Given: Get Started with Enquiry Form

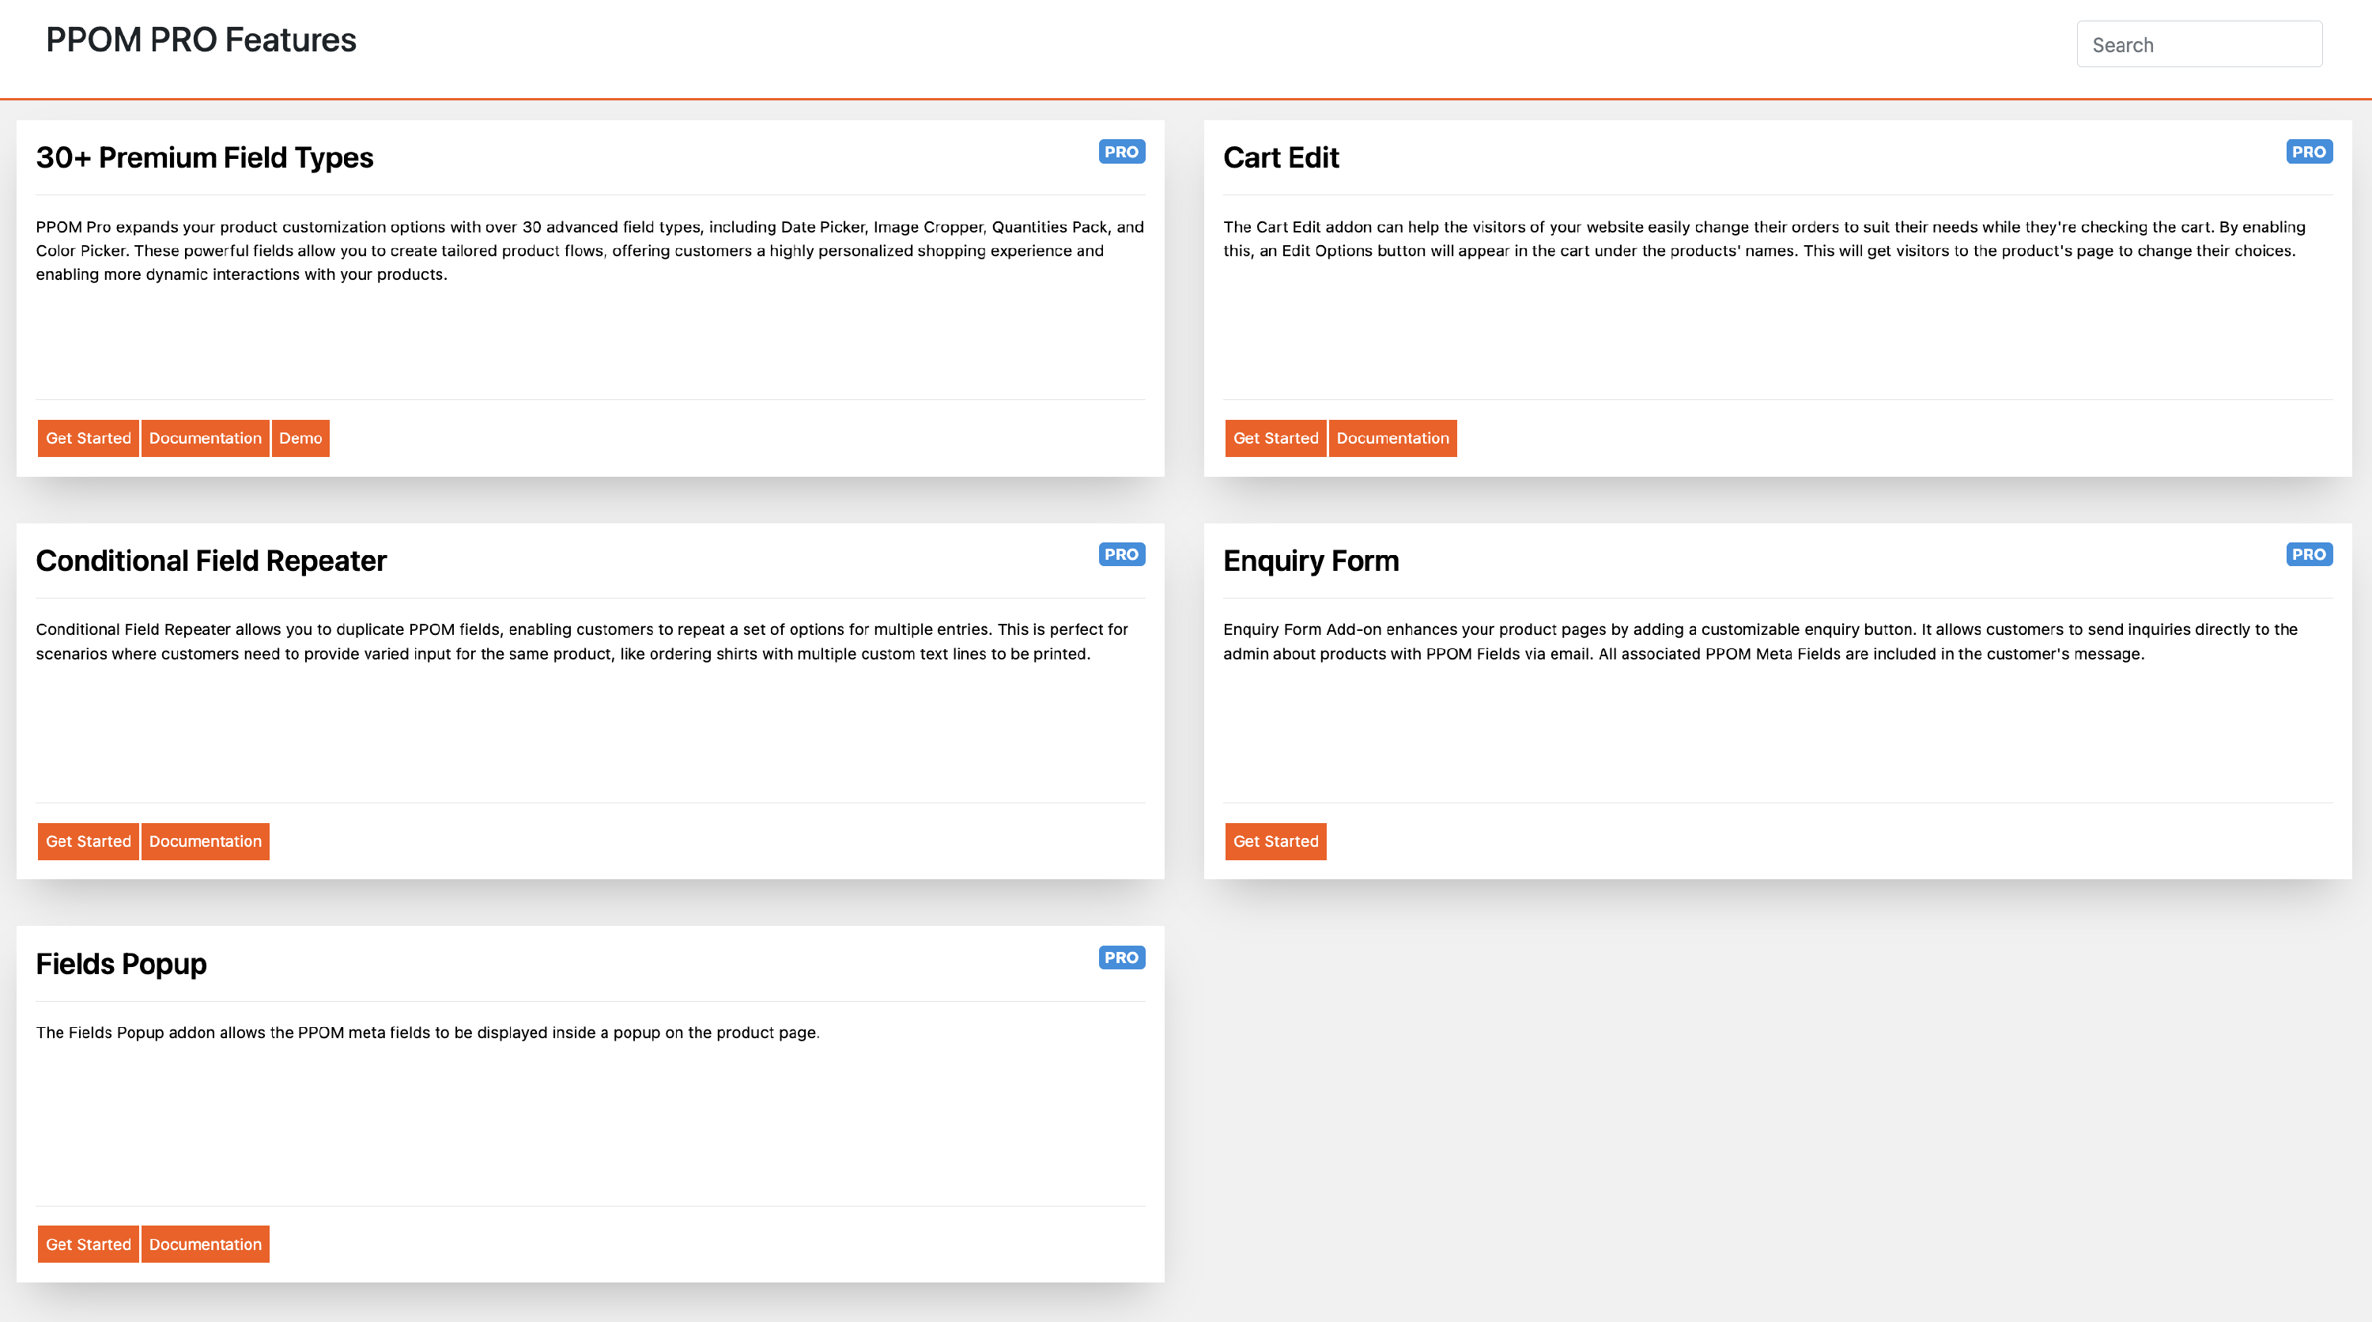Looking at the screenshot, I should coord(1275,841).
